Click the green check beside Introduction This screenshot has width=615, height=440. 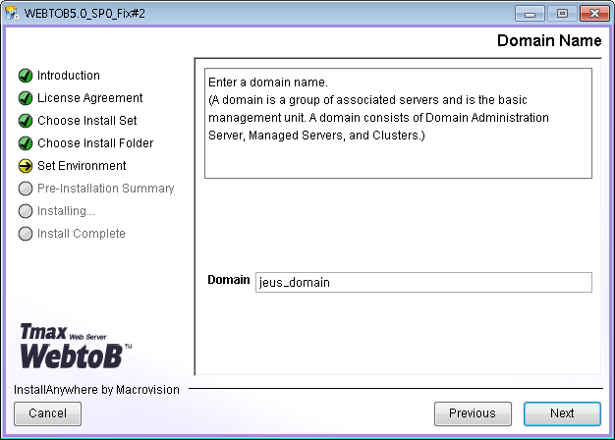[x=26, y=76]
